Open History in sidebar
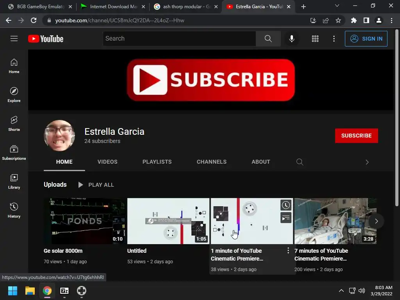The image size is (400, 300). [14, 211]
